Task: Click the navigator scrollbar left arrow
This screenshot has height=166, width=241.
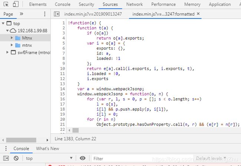Action: (3, 140)
